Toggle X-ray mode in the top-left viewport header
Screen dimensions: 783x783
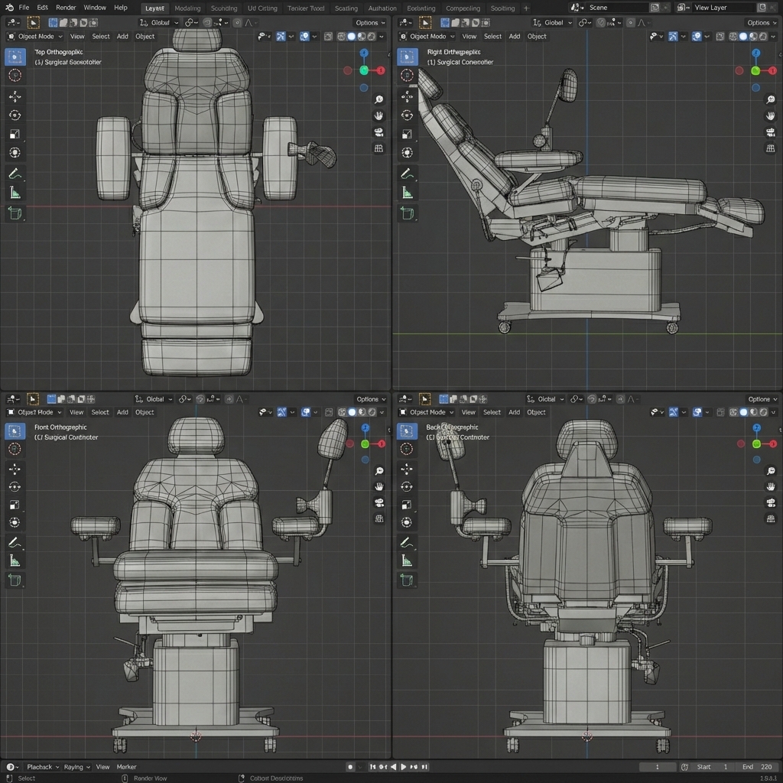coord(327,36)
